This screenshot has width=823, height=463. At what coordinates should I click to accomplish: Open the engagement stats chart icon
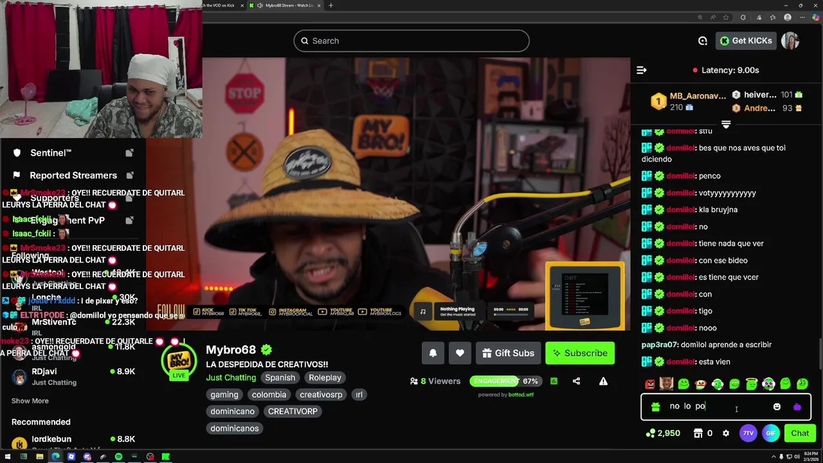(554, 381)
